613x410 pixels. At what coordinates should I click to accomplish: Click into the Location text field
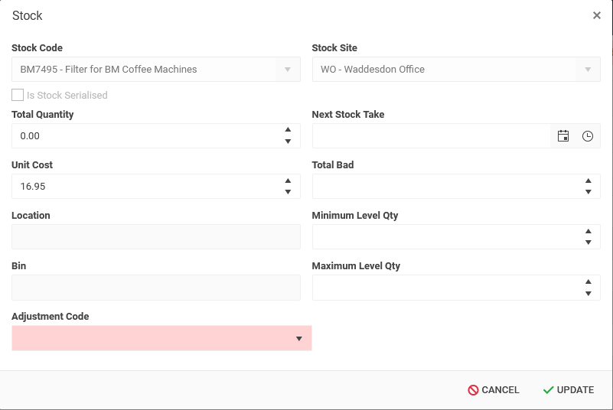[x=155, y=236]
